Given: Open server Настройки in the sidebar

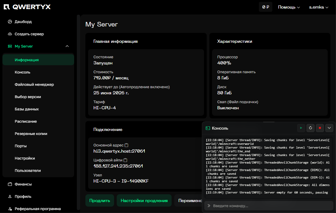Looking at the screenshot, I should (38, 158).
